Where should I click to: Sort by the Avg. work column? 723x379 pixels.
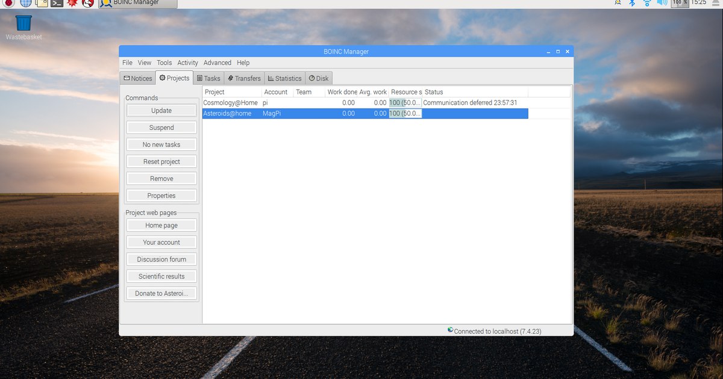coord(373,92)
